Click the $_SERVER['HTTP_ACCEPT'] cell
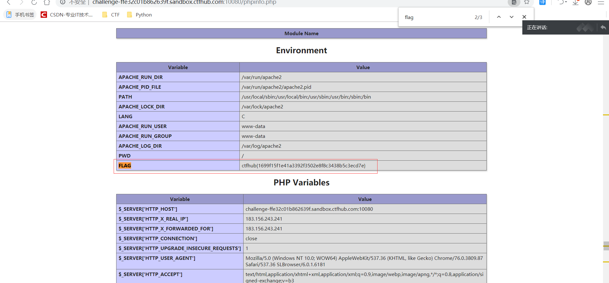Viewport: 609px width, 283px height. tap(180, 276)
